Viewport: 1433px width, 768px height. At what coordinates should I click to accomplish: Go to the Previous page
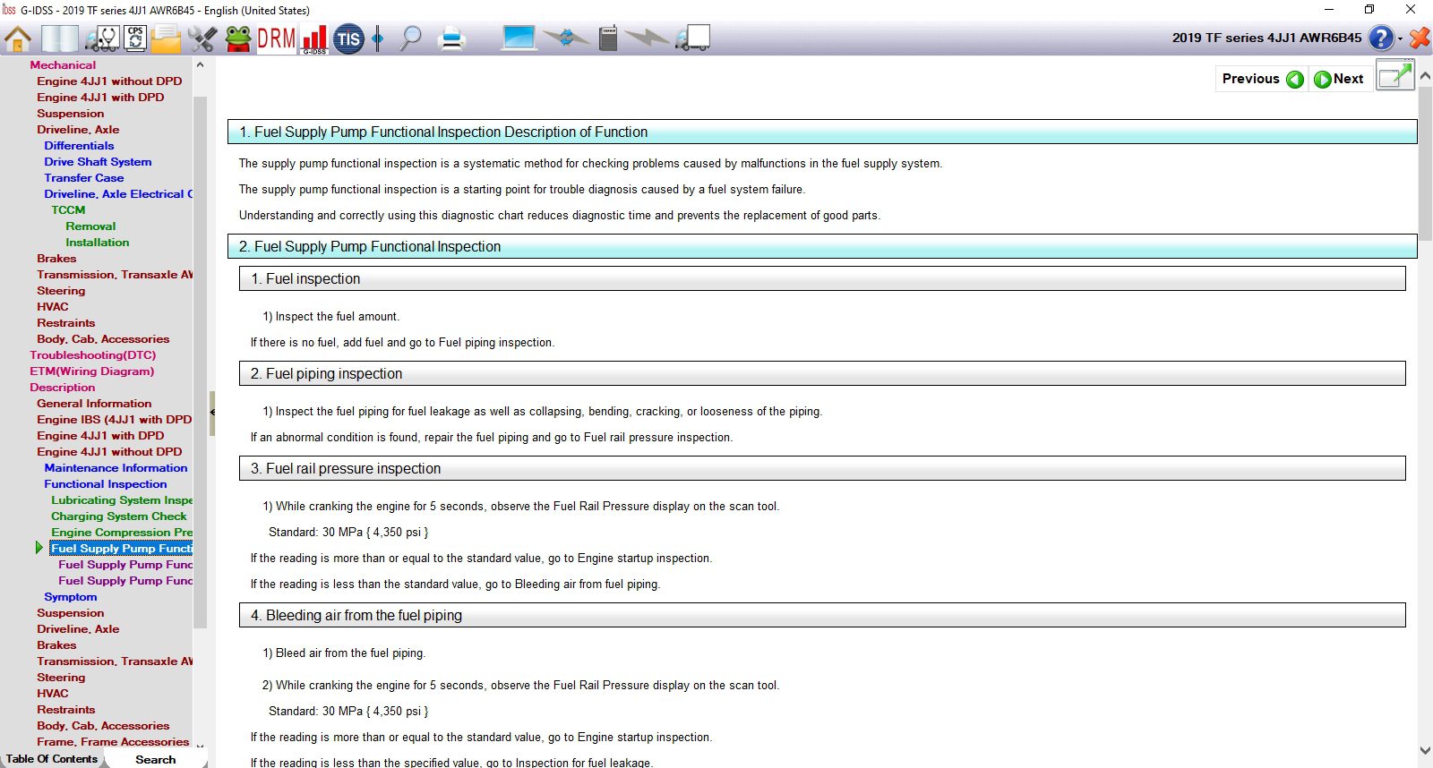pyautogui.click(x=1263, y=79)
